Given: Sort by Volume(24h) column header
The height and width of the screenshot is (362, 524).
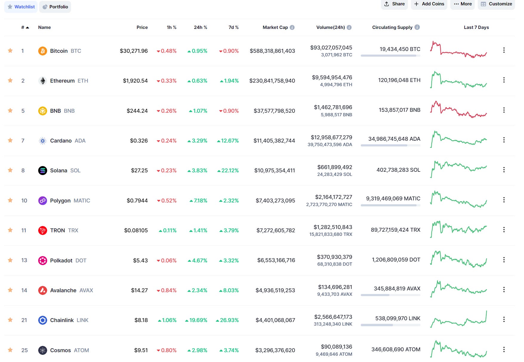Looking at the screenshot, I should pyautogui.click(x=331, y=27).
